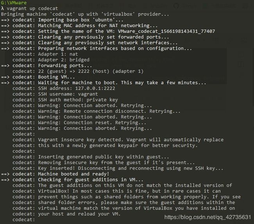The height and width of the screenshot is (224, 254).
Task: Click the '22 (guest) => 2222 (host)' port mapping
Action: 74,71
